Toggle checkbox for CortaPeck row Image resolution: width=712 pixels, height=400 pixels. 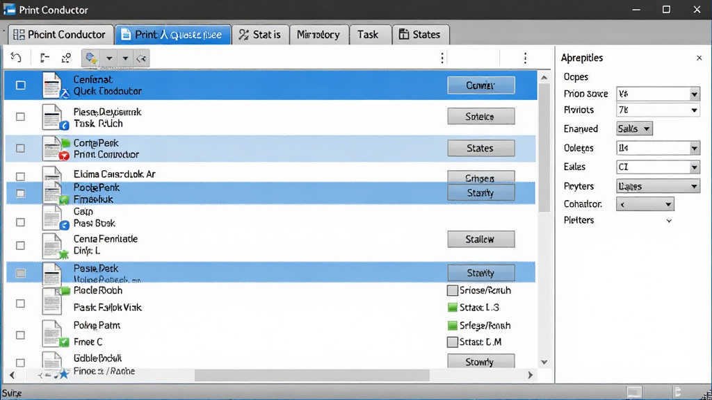coord(20,149)
